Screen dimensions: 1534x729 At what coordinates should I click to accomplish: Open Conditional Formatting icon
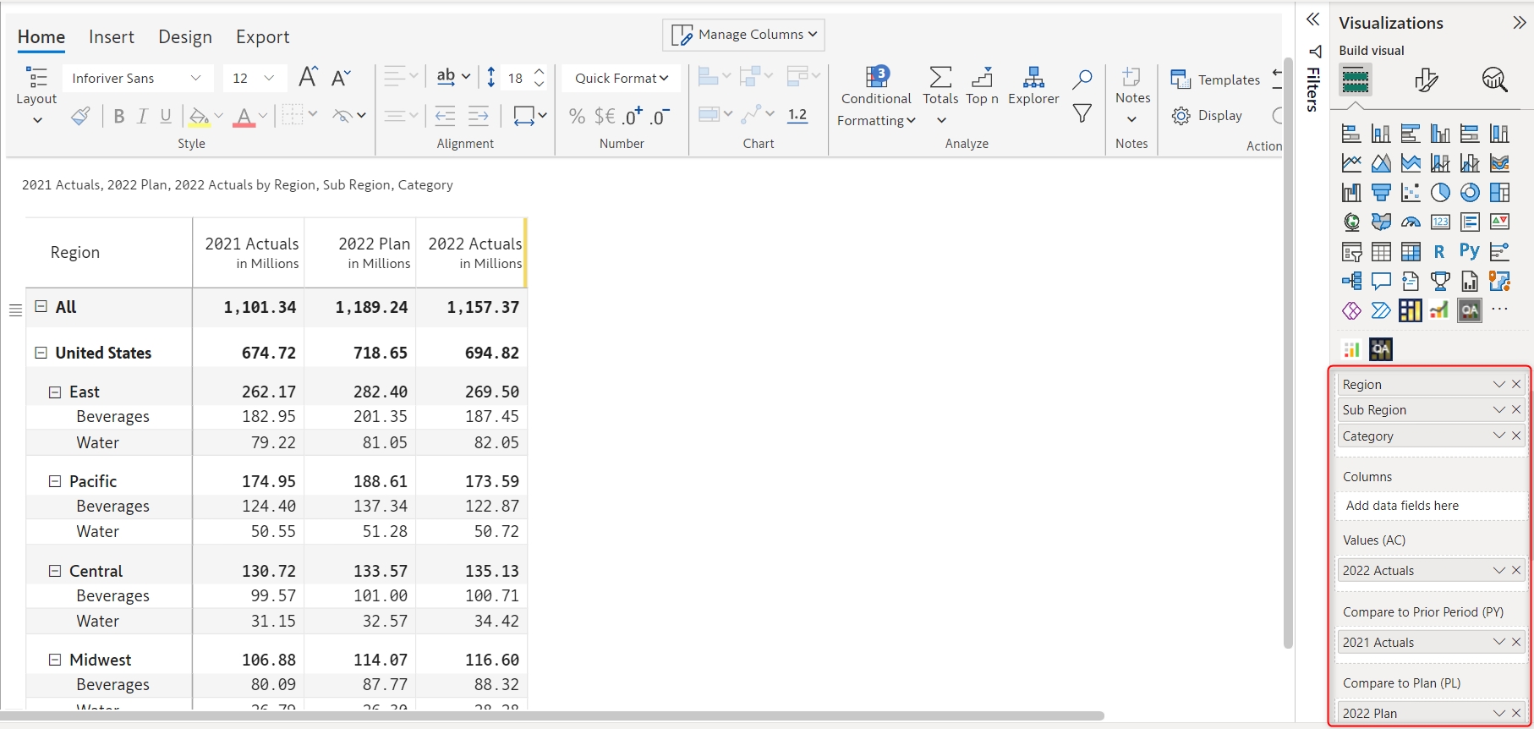click(876, 78)
